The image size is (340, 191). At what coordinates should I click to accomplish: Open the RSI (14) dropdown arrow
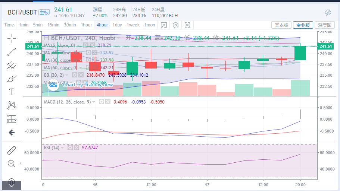point(62,148)
